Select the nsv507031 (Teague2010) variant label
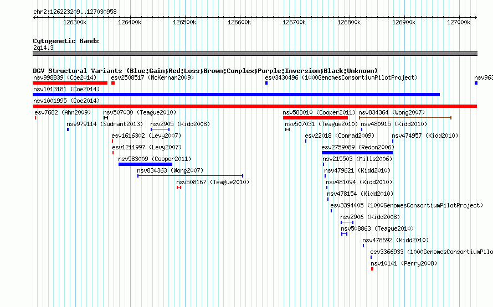The width and height of the screenshot is (493, 307). [321, 124]
